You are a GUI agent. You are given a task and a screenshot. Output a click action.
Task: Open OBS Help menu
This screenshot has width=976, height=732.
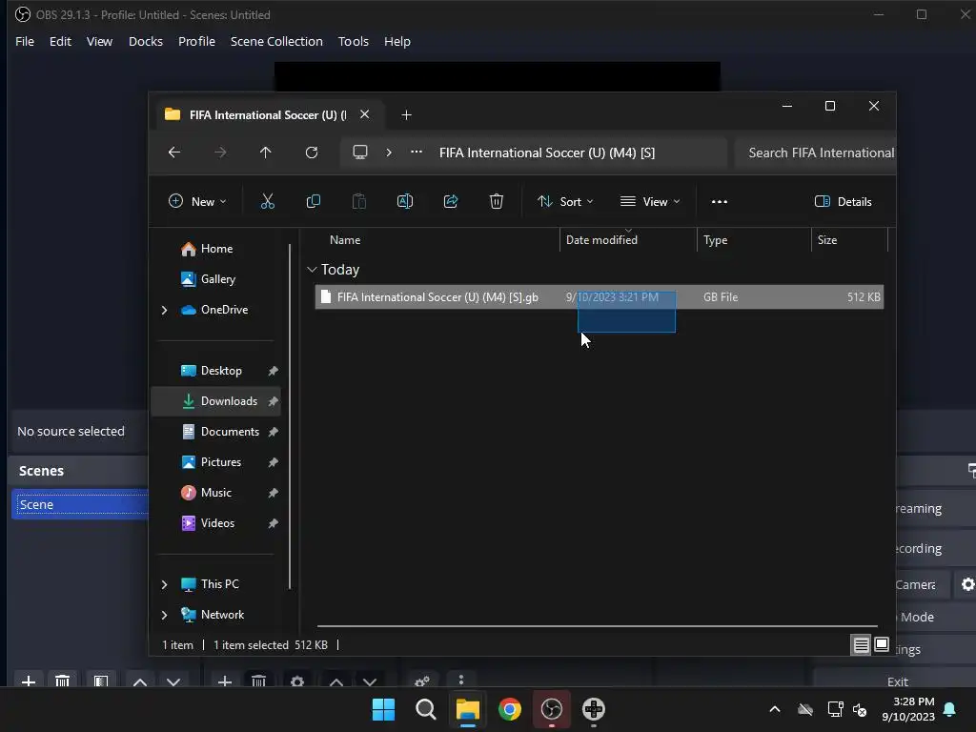[x=397, y=41]
